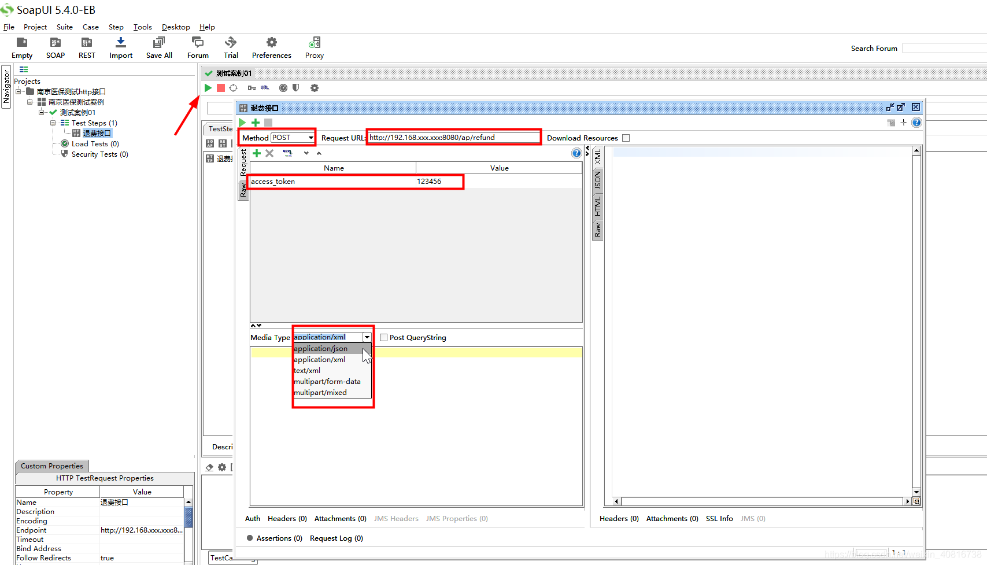Submit the request in 退费接口 window
The width and height of the screenshot is (987, 565).
(x=243, y=123)
